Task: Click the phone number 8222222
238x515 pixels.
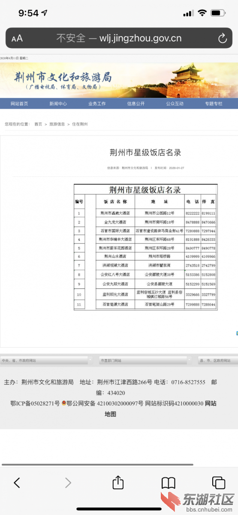Action: (193, 213)
